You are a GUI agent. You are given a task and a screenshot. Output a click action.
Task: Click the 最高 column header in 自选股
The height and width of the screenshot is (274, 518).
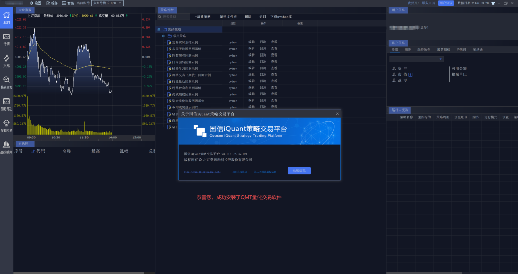coord(96,151)
